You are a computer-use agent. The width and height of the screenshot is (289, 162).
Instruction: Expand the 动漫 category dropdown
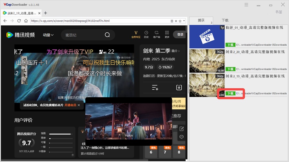pos(48,35)
